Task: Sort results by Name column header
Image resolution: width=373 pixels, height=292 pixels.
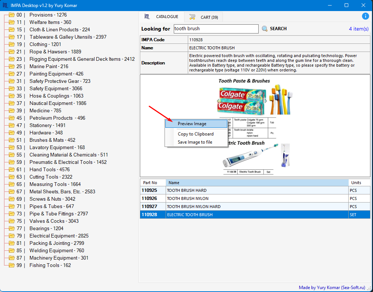Action: pos(257,183)
